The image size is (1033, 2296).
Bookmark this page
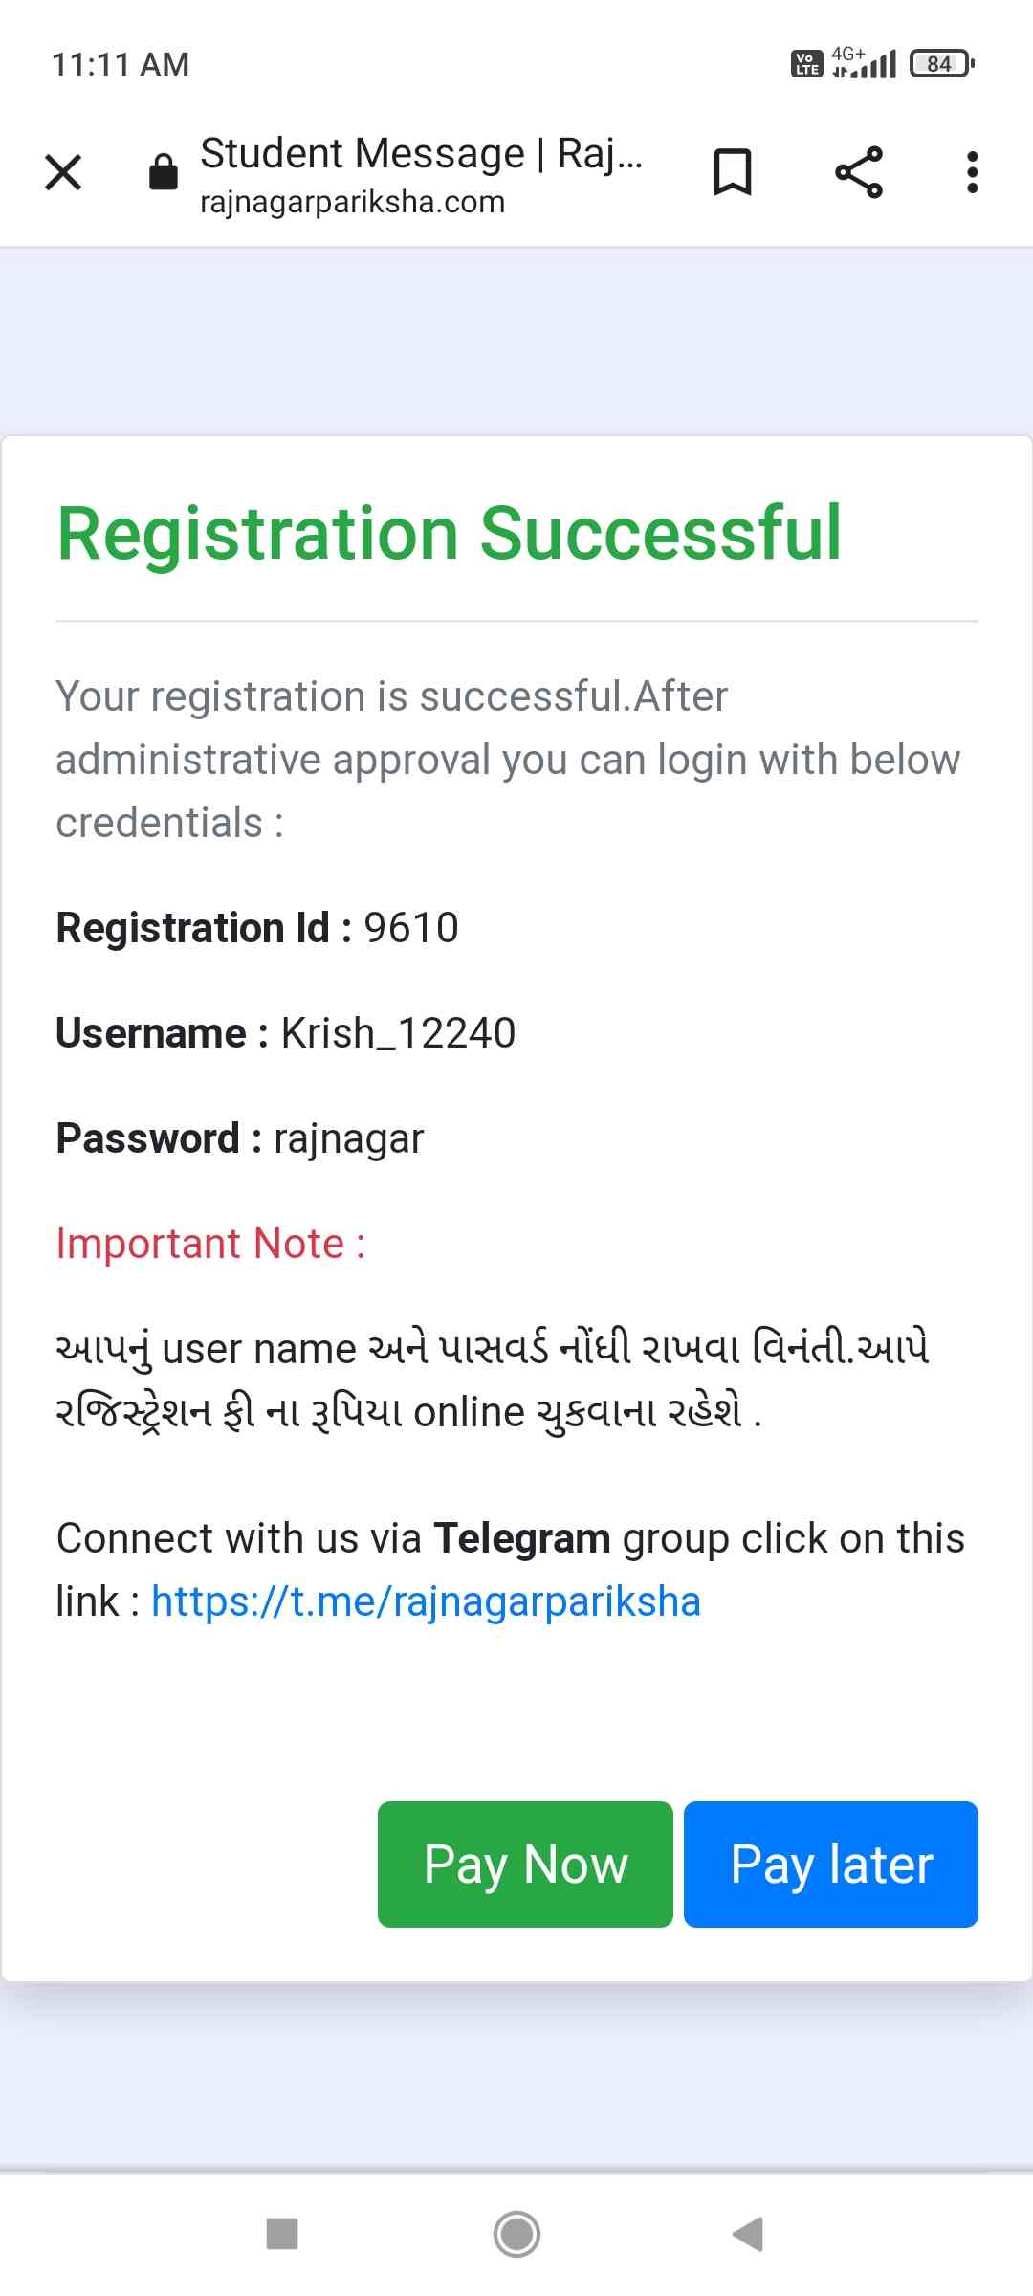point(733,173)
